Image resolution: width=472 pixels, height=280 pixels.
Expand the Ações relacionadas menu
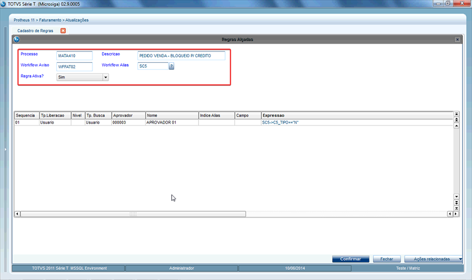click(460, 259)
